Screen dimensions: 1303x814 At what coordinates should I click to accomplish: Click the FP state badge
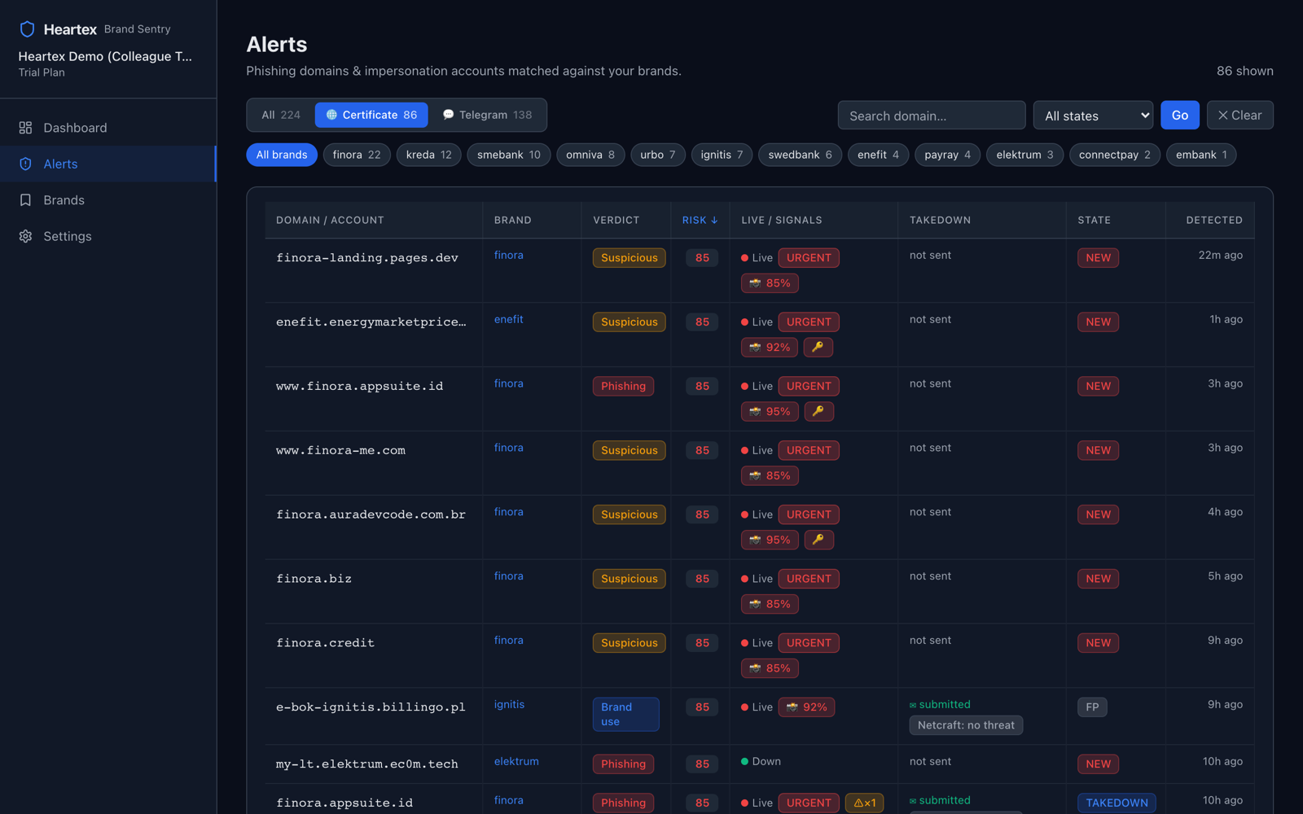(1092, 707)
